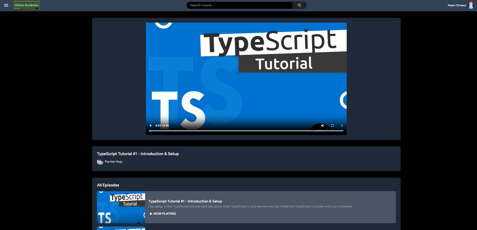477x230 pixels.
Task: Select the All Episodes section header
Action: 108,185
